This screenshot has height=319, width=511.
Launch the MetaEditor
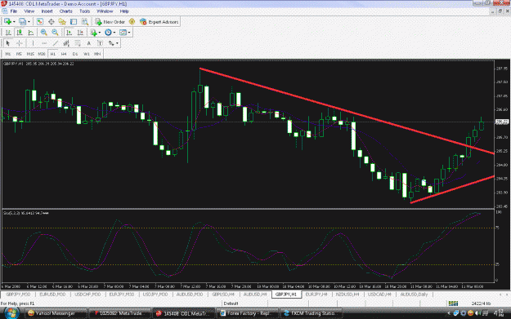(x=132, y=22)
